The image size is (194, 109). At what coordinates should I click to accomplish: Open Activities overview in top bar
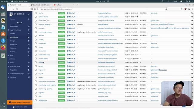pyautogui.click(x=4, y=1)
